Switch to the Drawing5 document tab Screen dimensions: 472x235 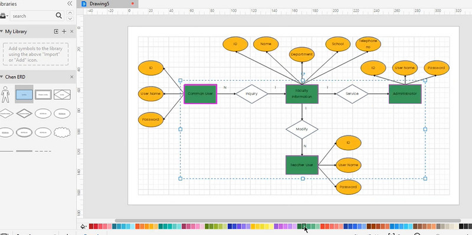(x=107, y=4)
